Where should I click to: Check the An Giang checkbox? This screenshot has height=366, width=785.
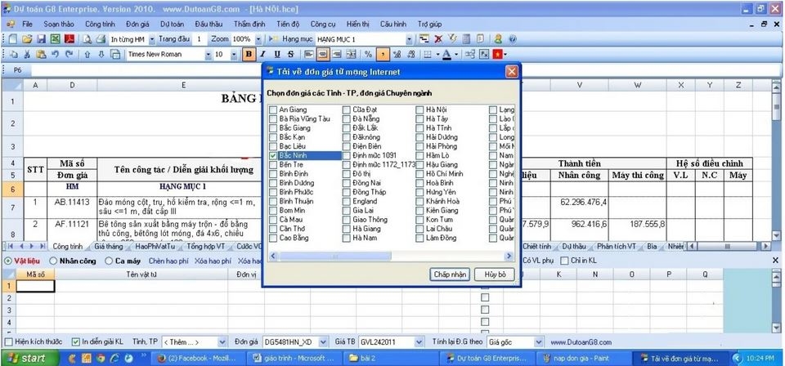tap(273, 109)
